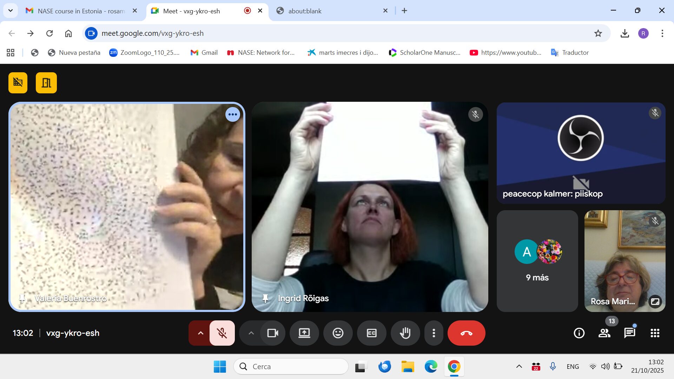Screen dimensions: 674x379
Task: Unmute the microphone
Action: pyautogui.click(x=222, y=333)
